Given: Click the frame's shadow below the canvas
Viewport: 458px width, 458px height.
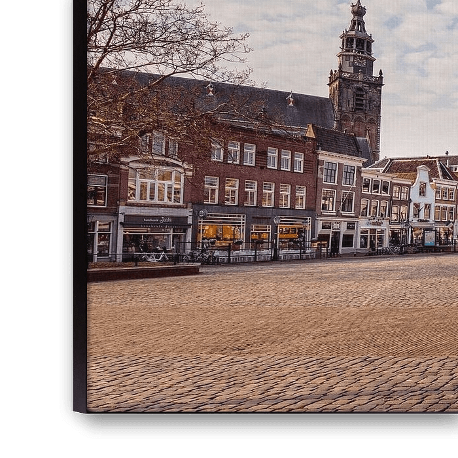Looking at the screenshot, I should 262,425.
